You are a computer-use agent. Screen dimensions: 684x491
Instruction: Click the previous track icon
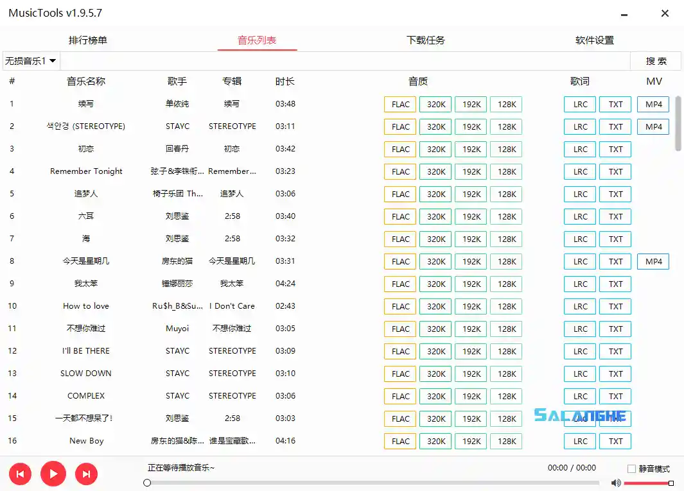tap(20, 474)
